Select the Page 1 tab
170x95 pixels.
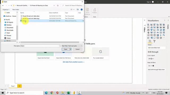[13, 86]
